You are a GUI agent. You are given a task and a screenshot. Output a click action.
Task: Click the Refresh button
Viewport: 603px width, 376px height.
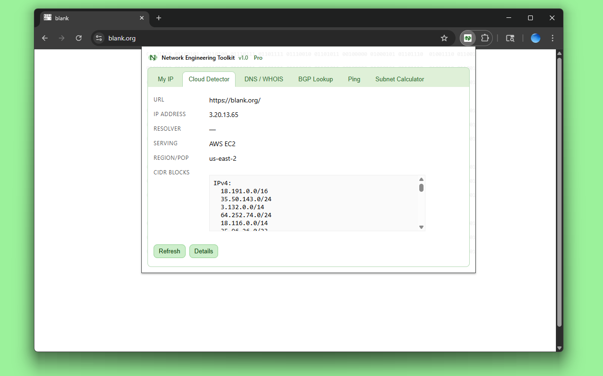point(170,251)
